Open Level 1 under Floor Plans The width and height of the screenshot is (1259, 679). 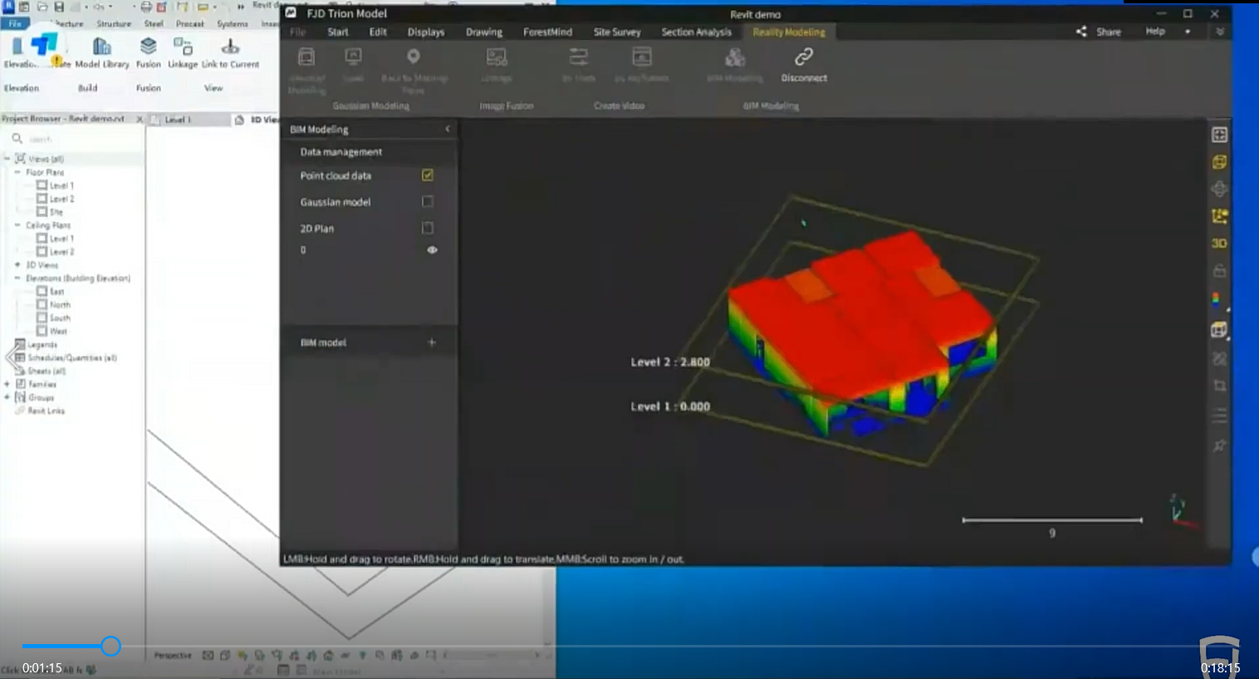(x=61, y=185)
